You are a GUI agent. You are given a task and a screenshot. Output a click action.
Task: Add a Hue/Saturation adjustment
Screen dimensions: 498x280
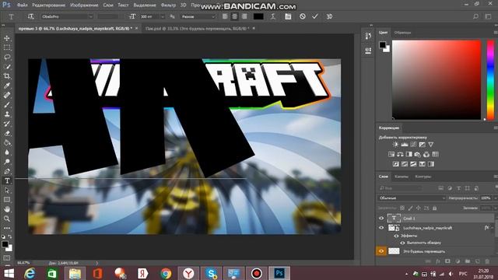coord(391,154)
